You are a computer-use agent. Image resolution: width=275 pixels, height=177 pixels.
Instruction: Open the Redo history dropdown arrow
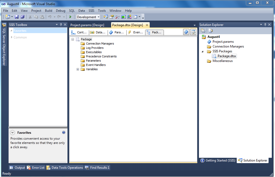point(64,17)
